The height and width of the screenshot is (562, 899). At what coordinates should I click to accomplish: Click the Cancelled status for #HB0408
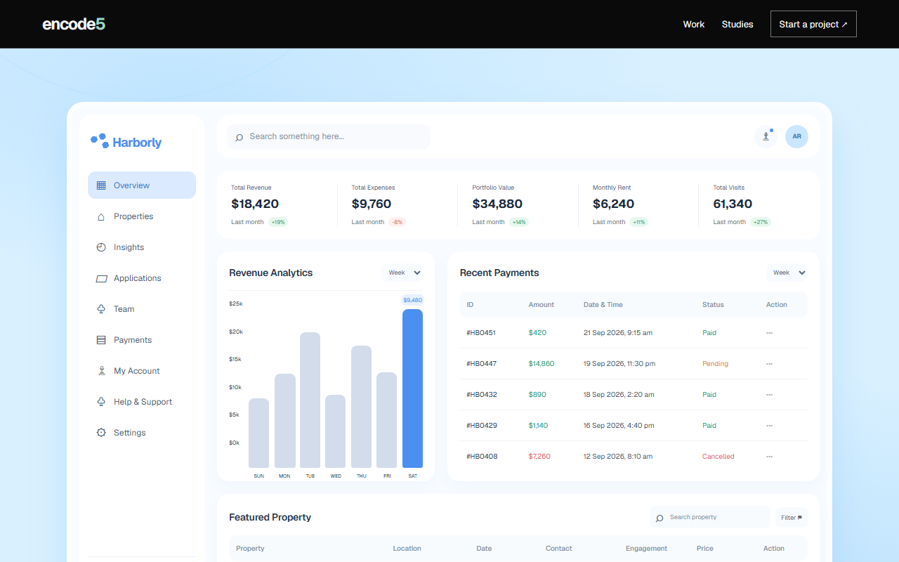[718, 457]
